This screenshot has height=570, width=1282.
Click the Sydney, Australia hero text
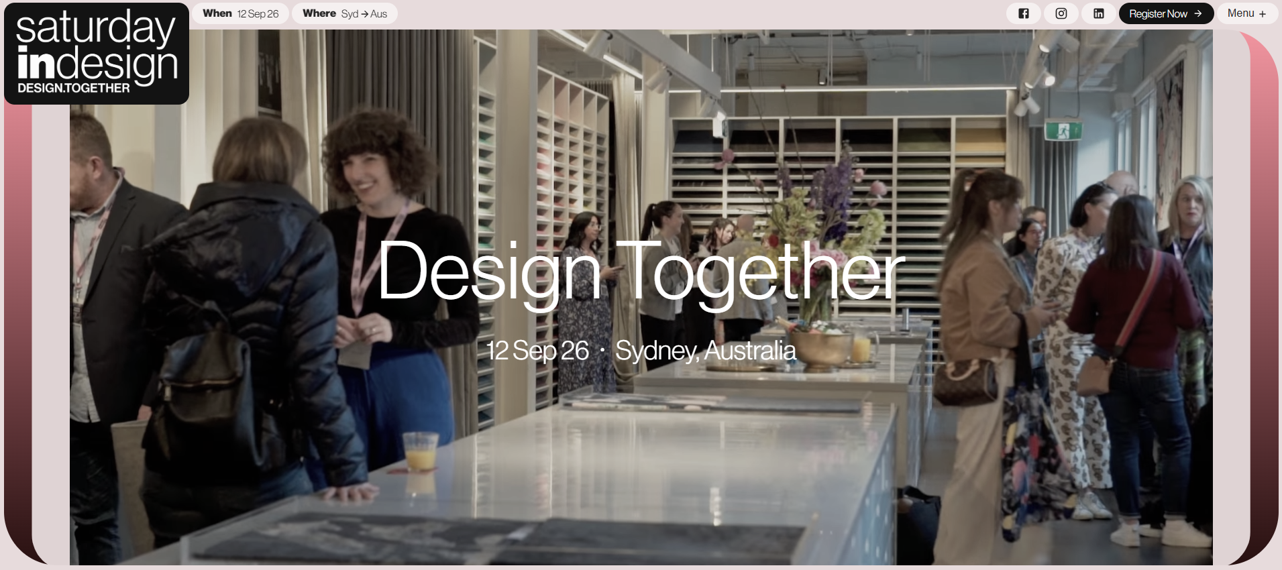706,351
